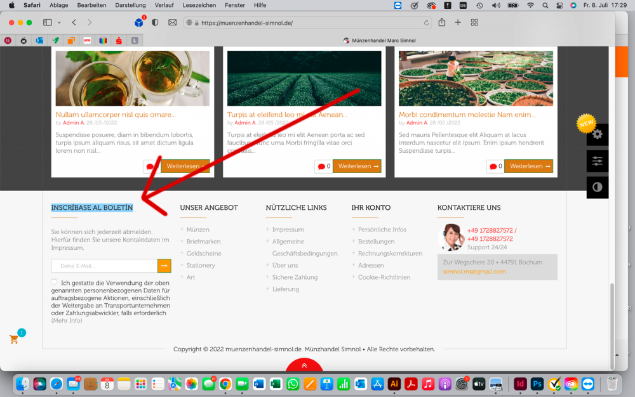Open the Briefmarken footer link
This screenshot has height=397, width=635.
[203, 242]
